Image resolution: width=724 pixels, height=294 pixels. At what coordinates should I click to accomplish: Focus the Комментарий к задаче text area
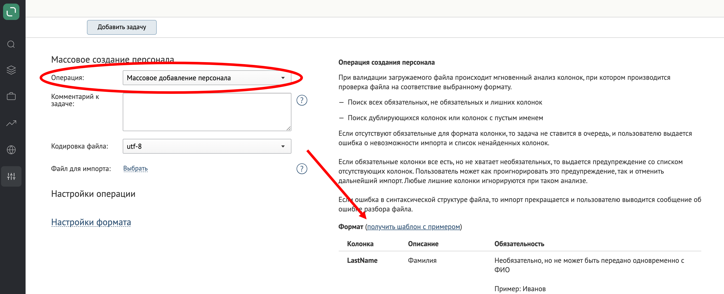pos(207,112)
